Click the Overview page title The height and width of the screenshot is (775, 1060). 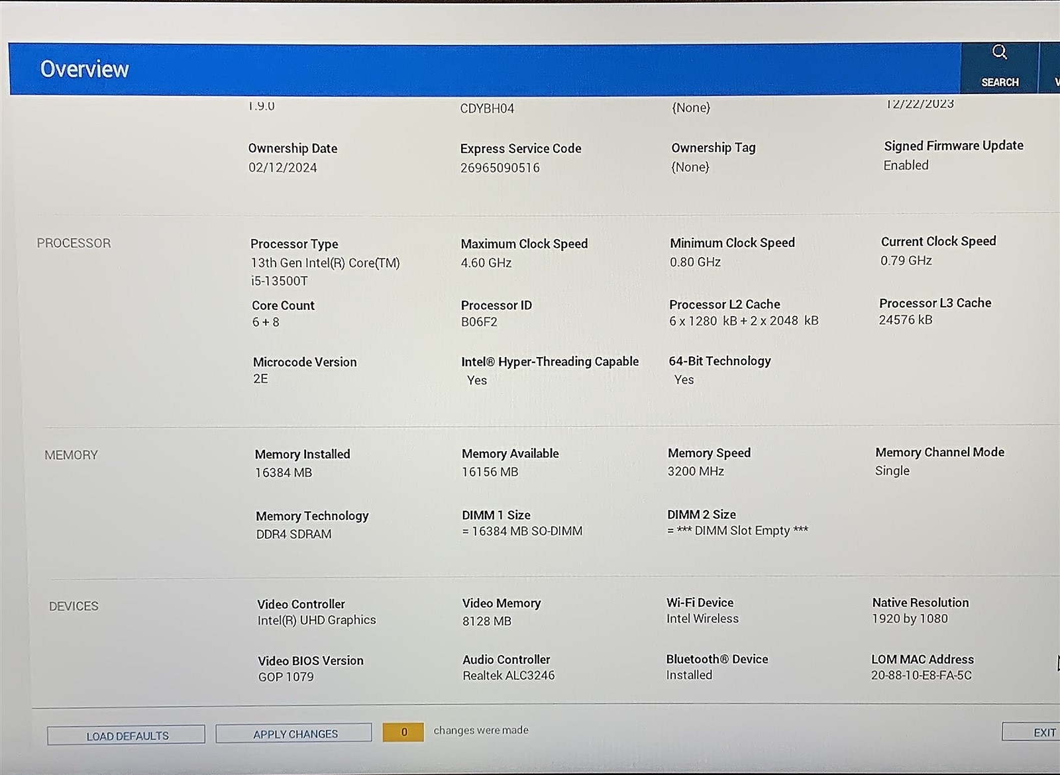[x=84, y=69]
